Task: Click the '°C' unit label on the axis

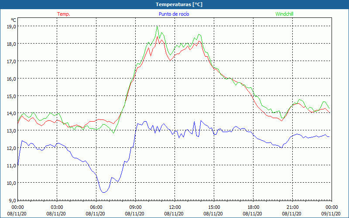Action: click(14, 20)
